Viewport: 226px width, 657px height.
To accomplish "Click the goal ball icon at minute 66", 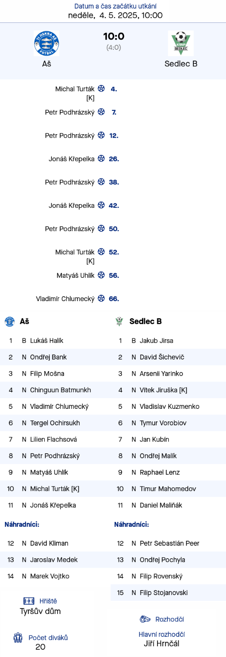I will pyautogui.click(x=101, y=298).
